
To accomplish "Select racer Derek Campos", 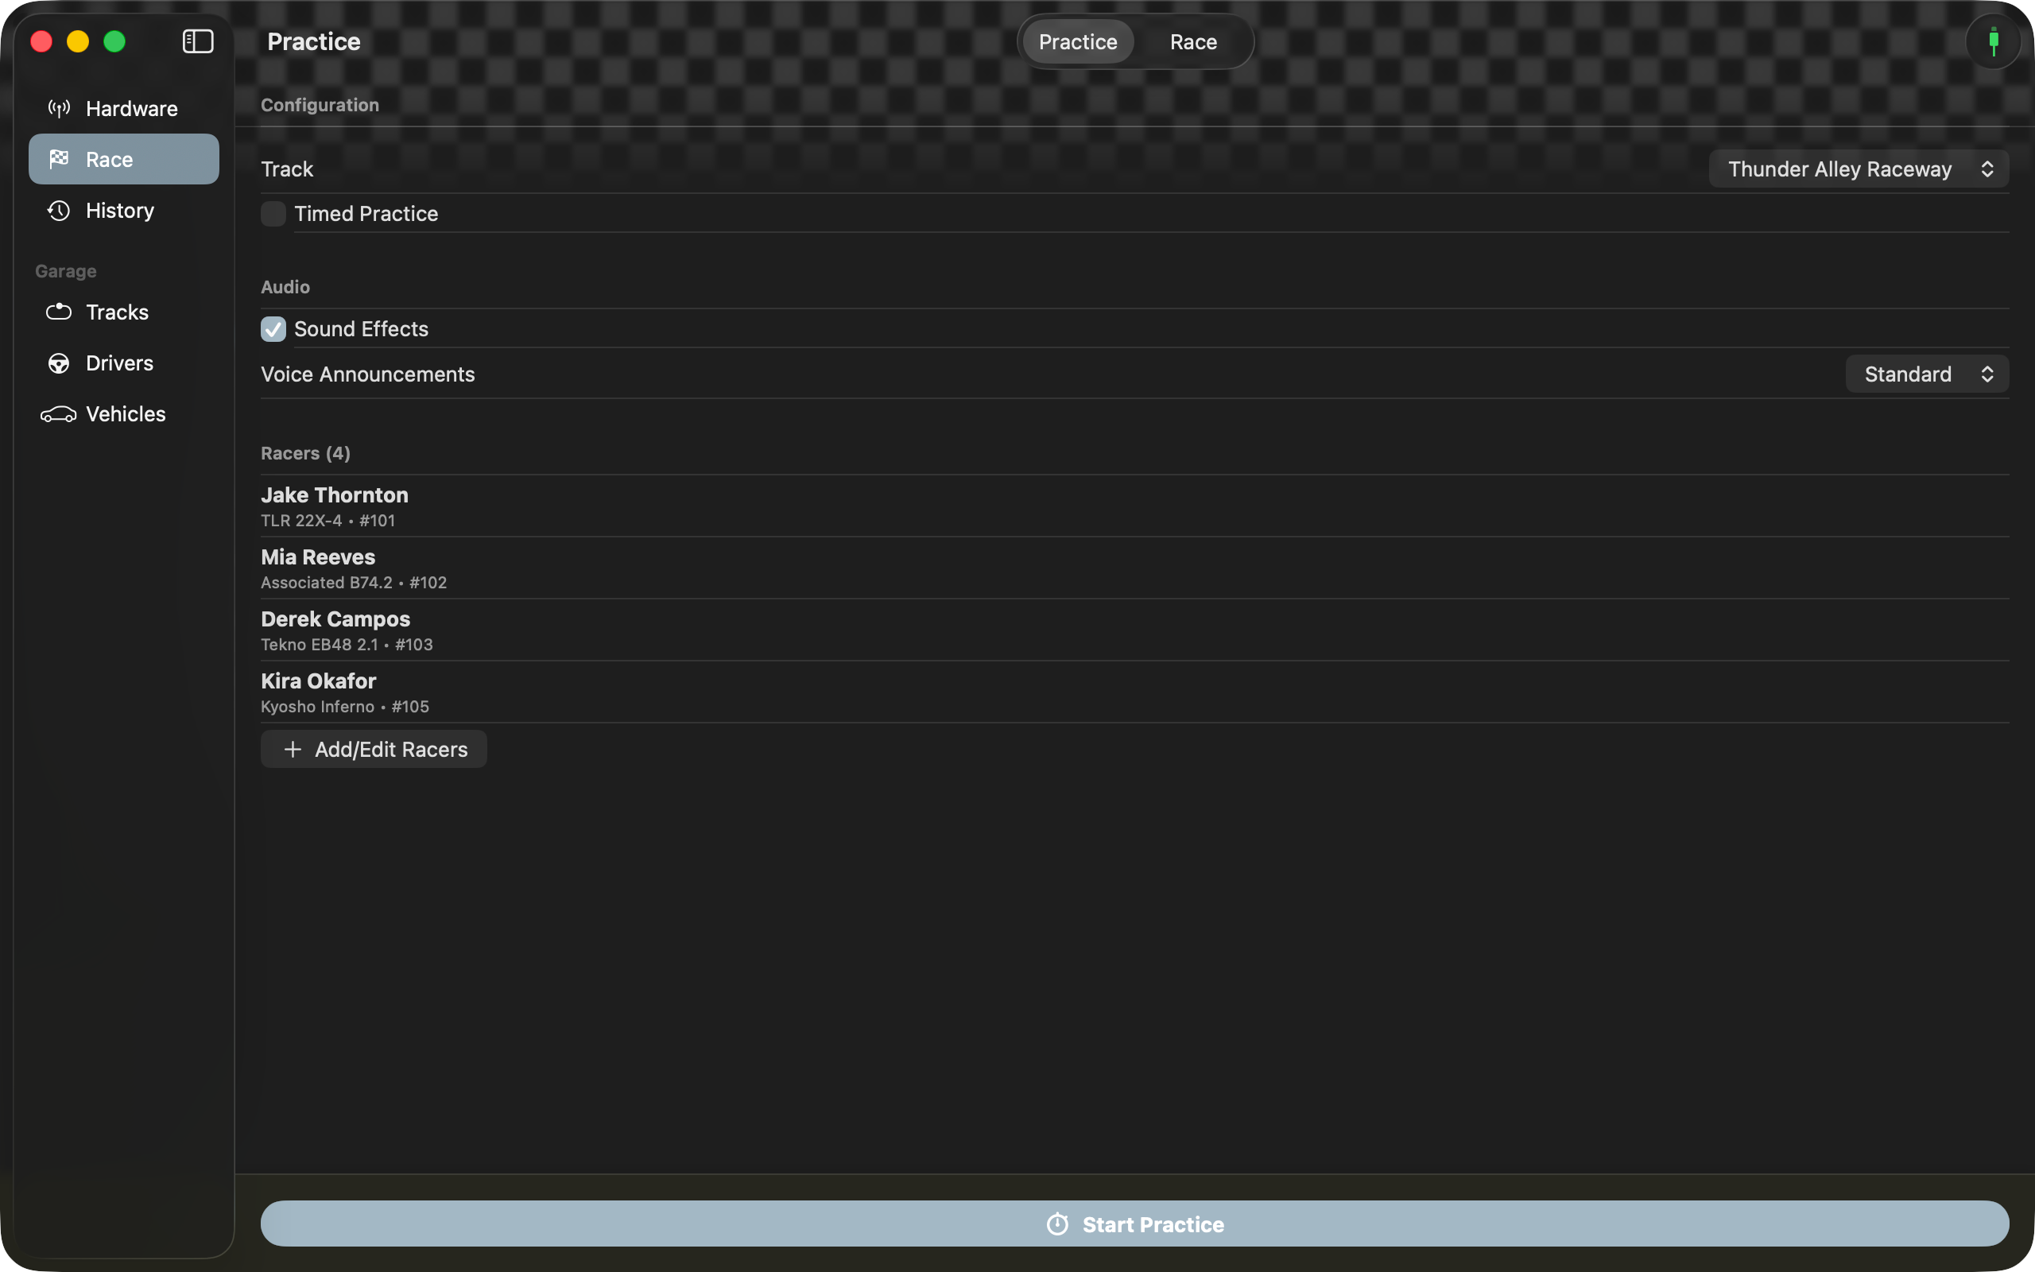I will (x=1134, y=630).
